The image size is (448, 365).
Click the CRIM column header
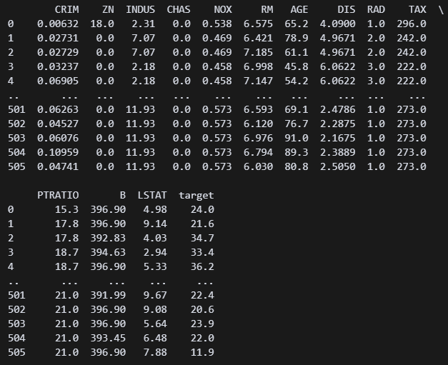pyautogui.click(x=66, y=9)
